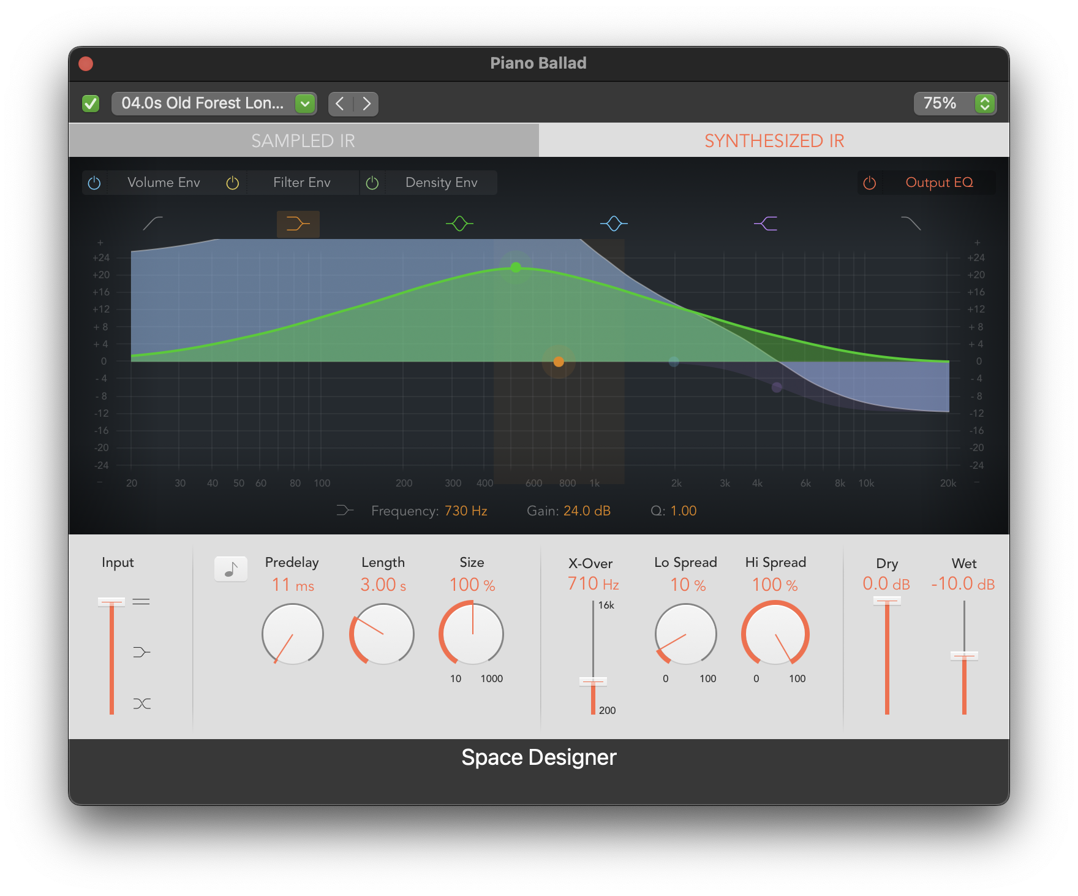This screenshot has height=896, width=1078.
Task: Open the preset dropdown arrow
Action: [x=305, y=104]
